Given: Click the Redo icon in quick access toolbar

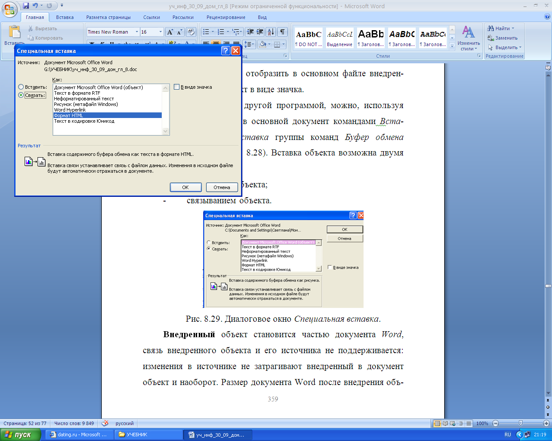Looking at the screenshot, I should click(x=49, y=6).
